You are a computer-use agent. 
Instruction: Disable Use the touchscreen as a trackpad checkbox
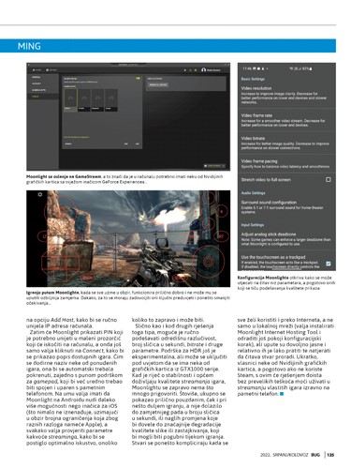[328, 264]
